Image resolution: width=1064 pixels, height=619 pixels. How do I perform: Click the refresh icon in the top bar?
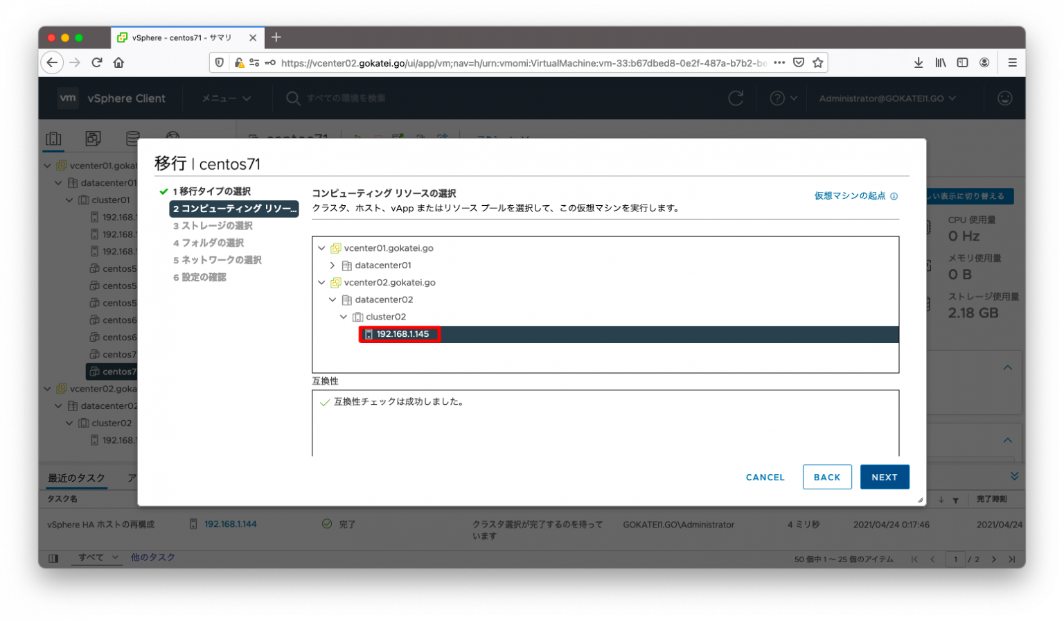(x=736, y=98)
